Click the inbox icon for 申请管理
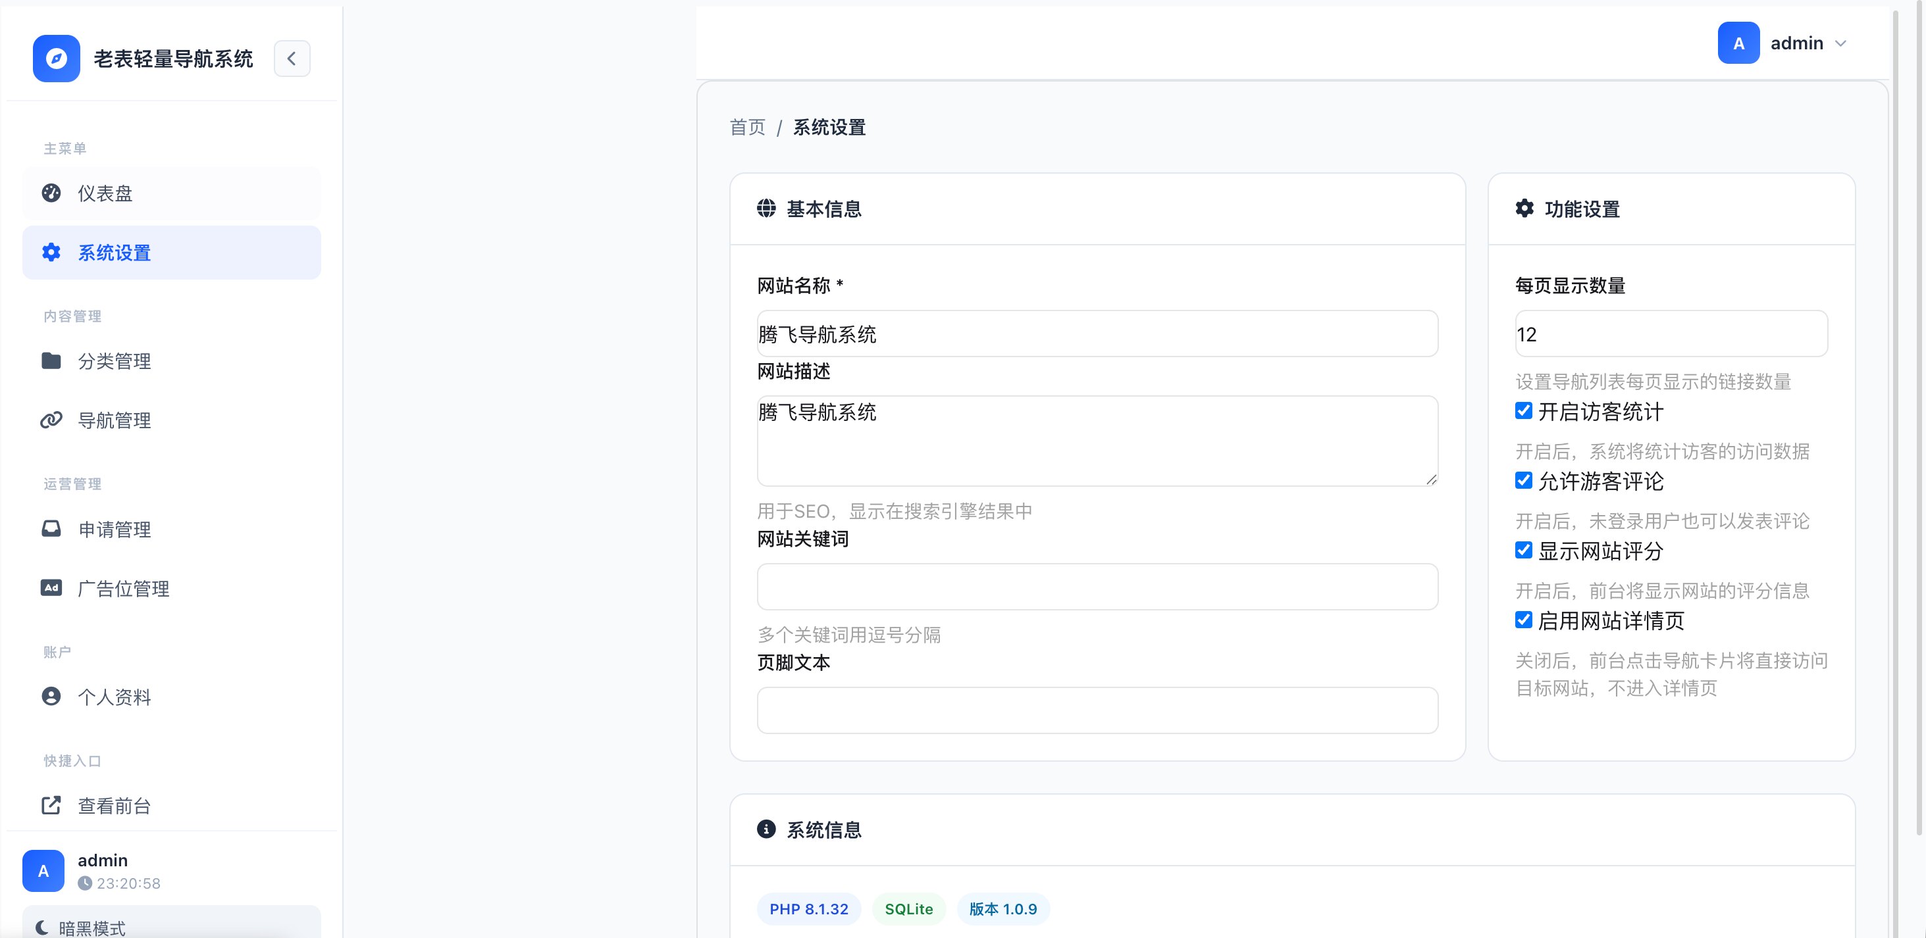This screenshot has height=938, width=1926. pos(51,529)
